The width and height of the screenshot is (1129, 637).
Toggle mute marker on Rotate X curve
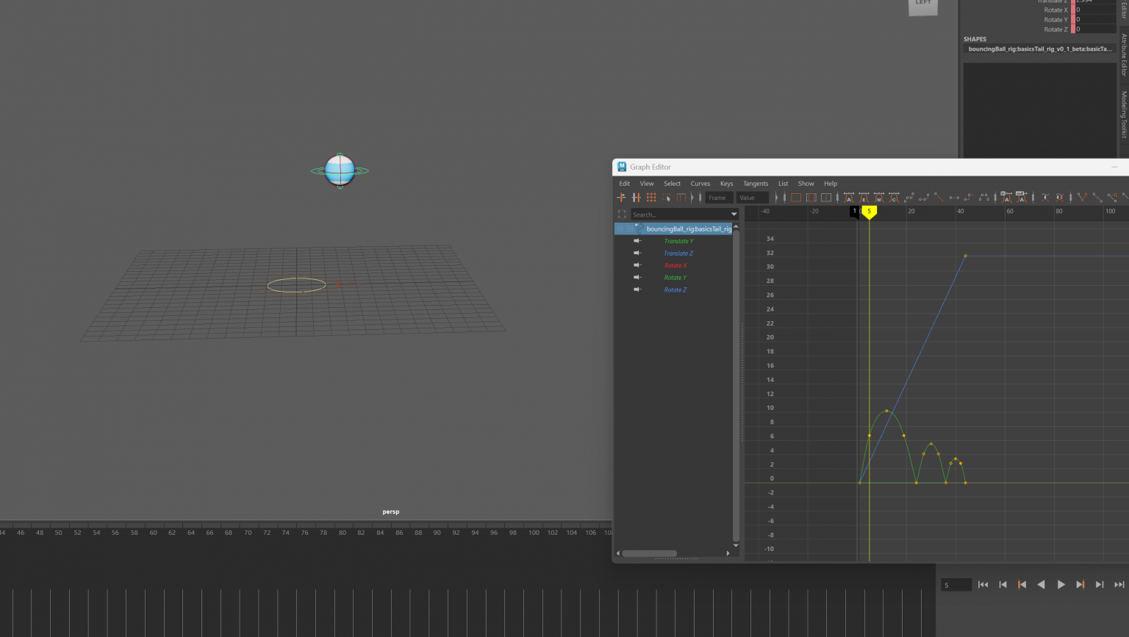[637, 265]
